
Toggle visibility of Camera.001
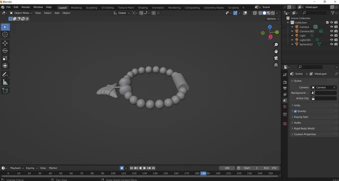click(x=332, y=31)
